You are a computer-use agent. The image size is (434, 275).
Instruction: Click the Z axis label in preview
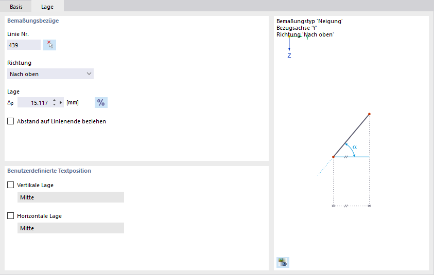(289, 56)
